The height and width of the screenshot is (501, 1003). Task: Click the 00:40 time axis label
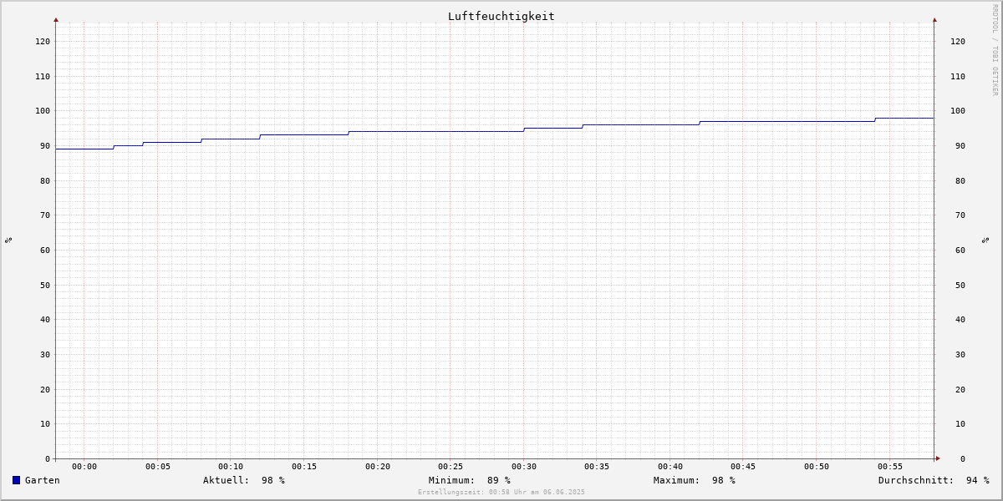(670, 467)
